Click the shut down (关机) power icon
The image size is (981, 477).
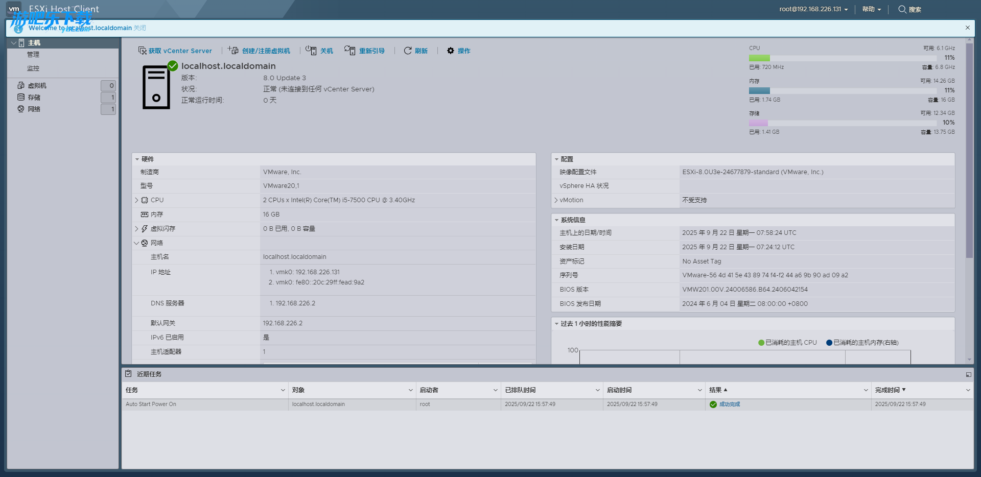(x=311, y=50)
